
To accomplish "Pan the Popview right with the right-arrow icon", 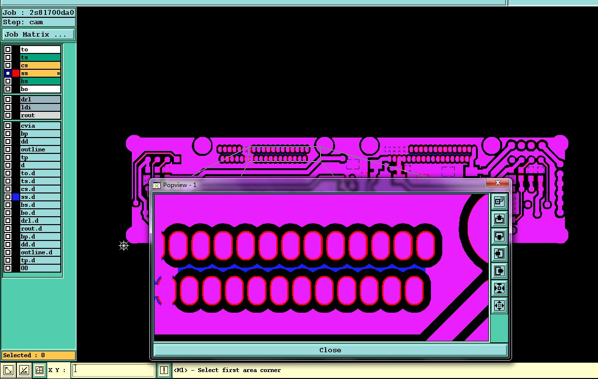I will tap(499, 271).
